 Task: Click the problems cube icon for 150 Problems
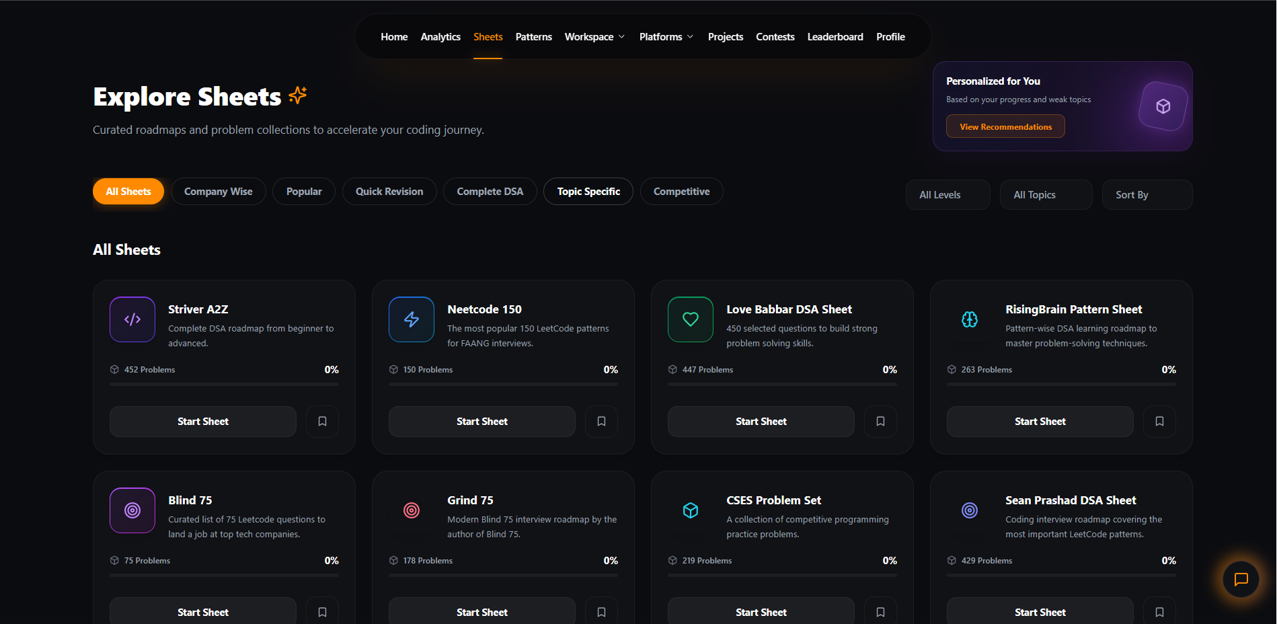click(x=393, y=370)
